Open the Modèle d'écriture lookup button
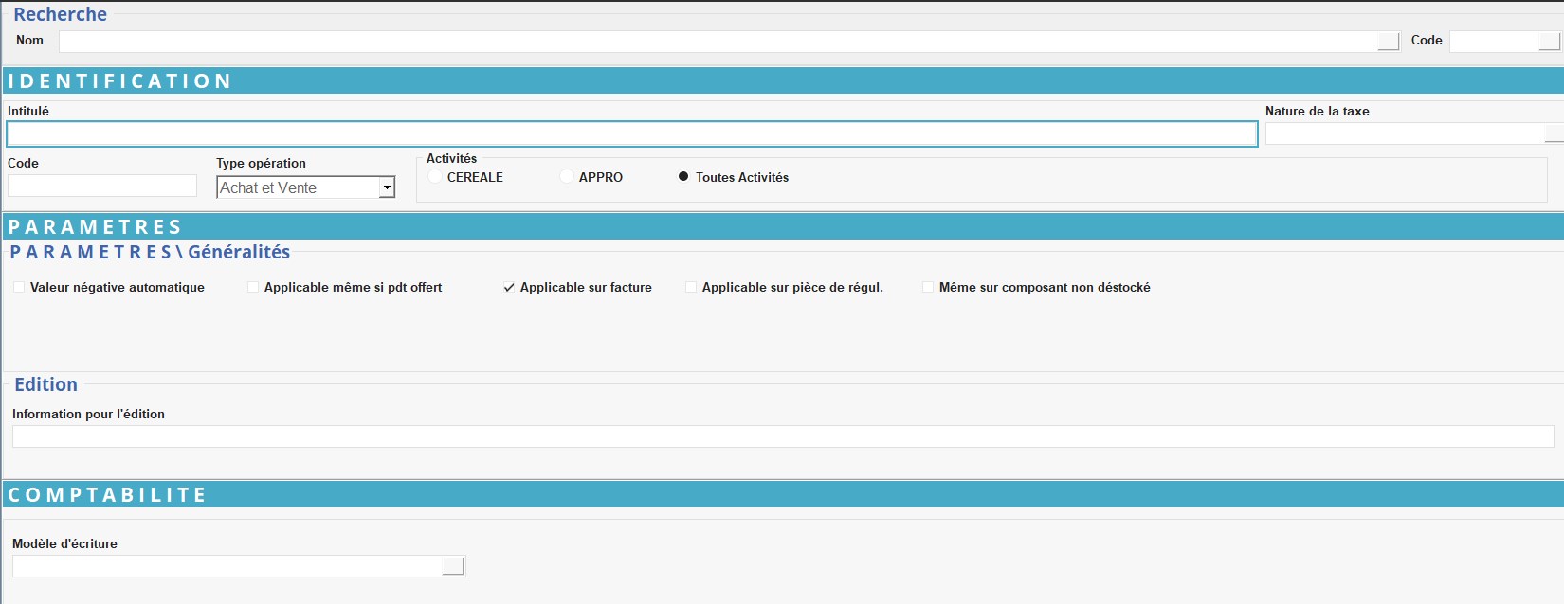Screen dimensions: 1564x604 pyautogui.click(x=453, y=566)
